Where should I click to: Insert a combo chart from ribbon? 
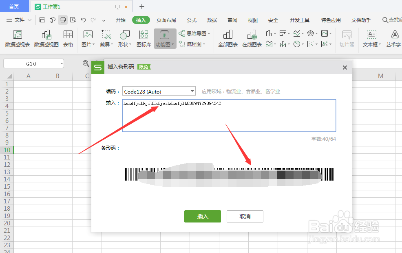pos(285,44)
